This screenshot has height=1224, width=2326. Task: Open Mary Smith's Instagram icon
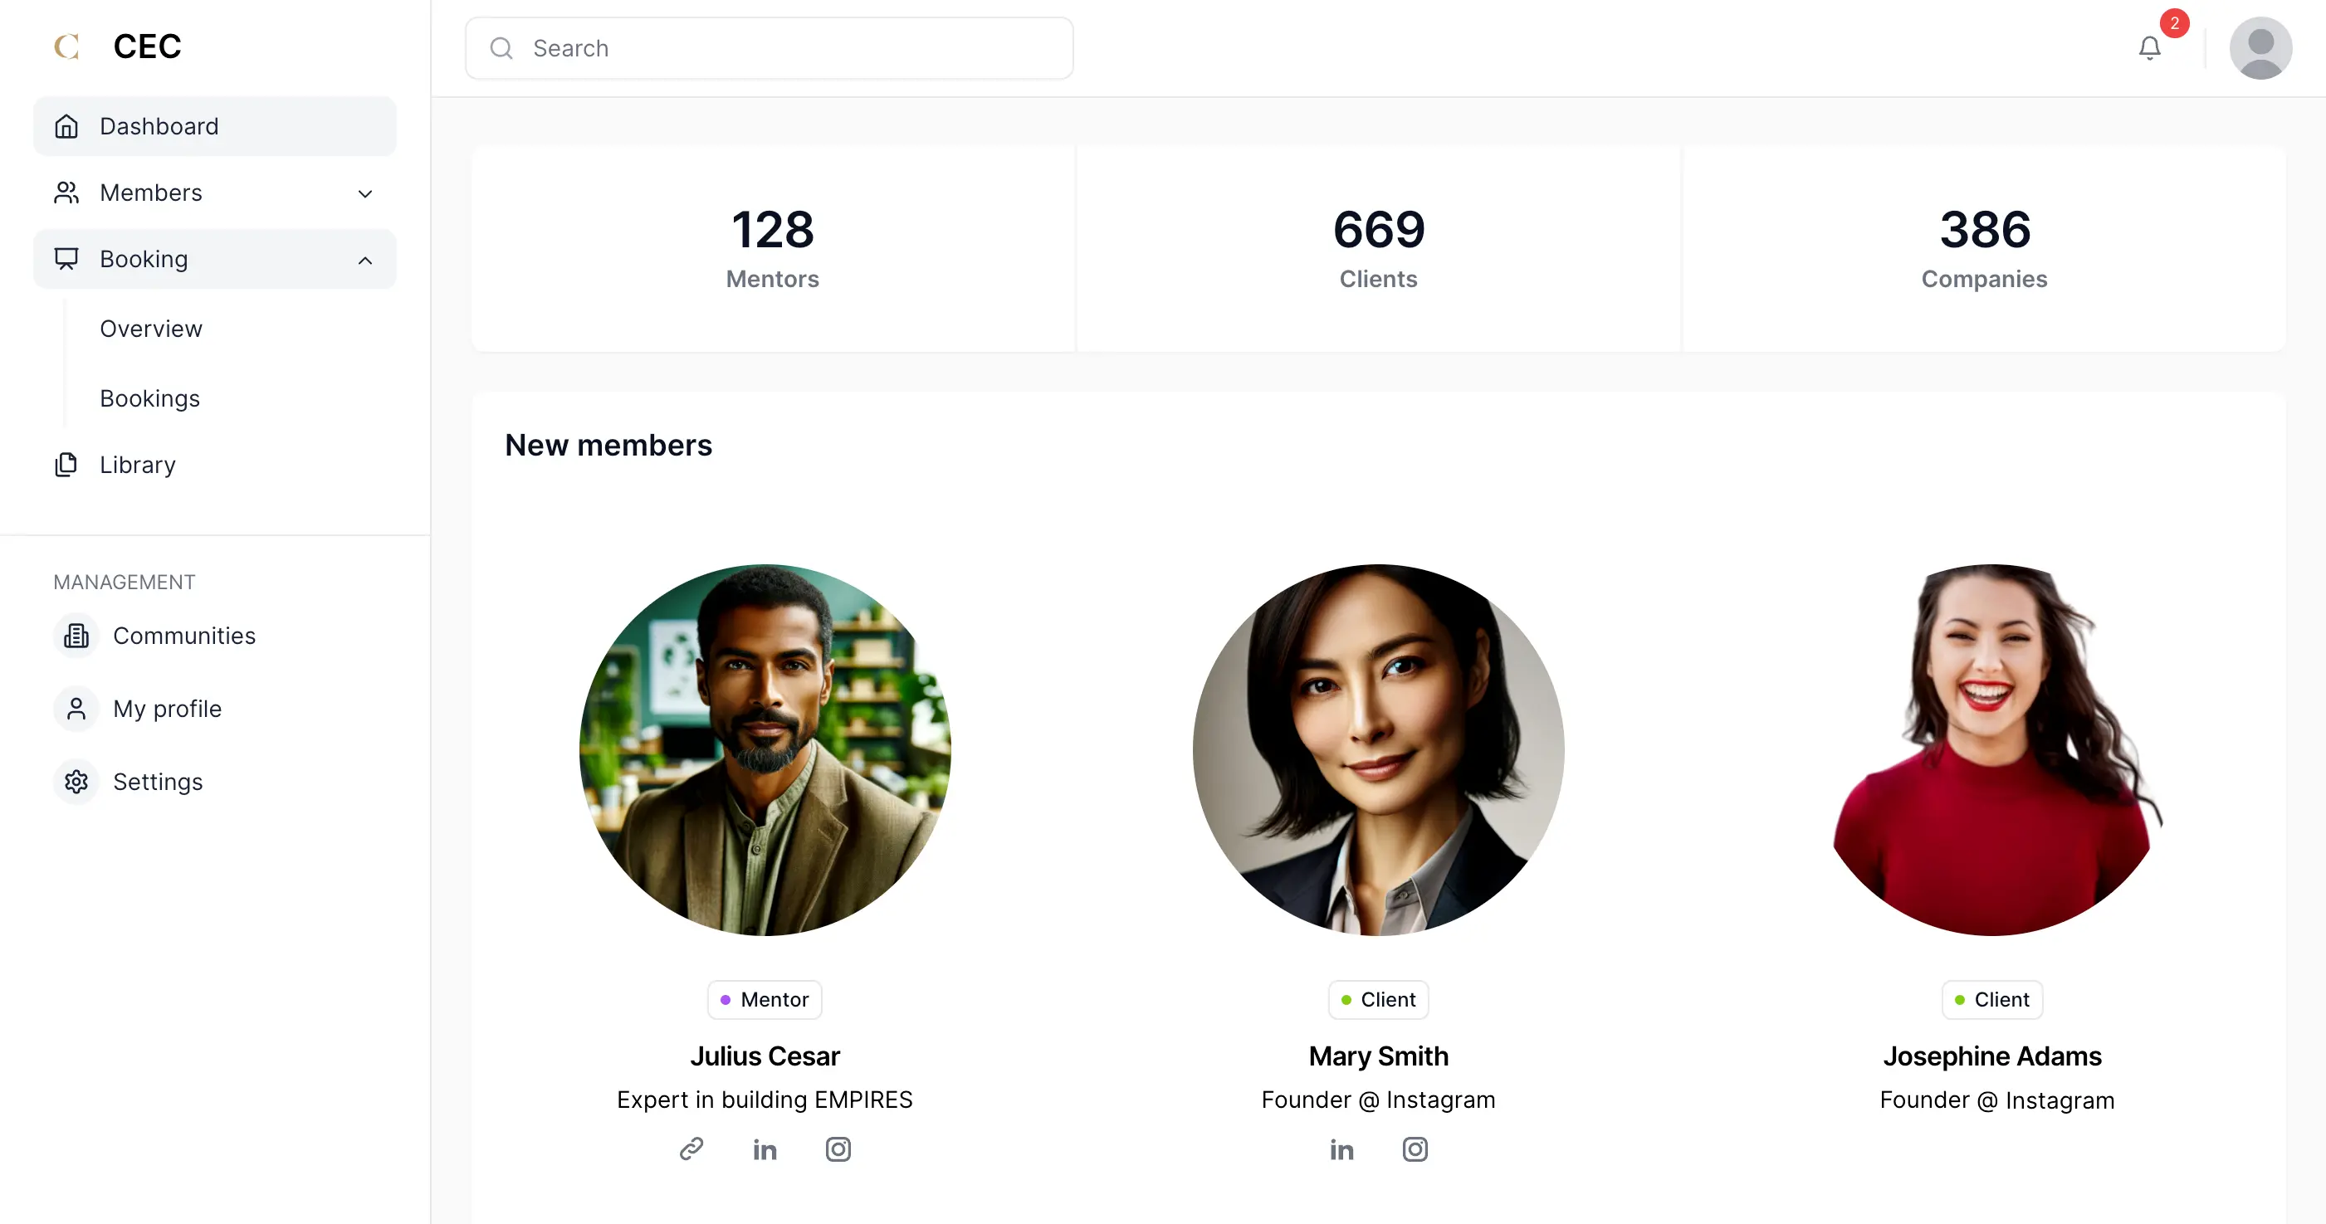click(1415, 1148)
